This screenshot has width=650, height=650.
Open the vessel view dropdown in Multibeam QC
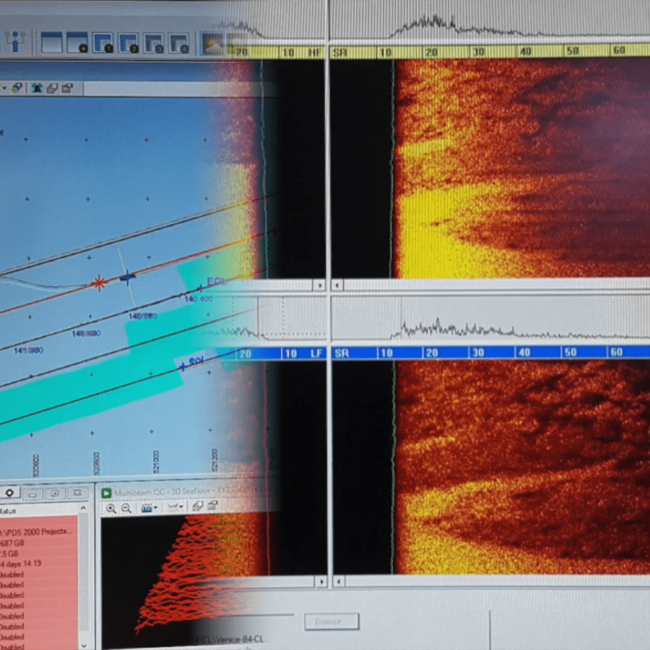(x=175, y=507)
